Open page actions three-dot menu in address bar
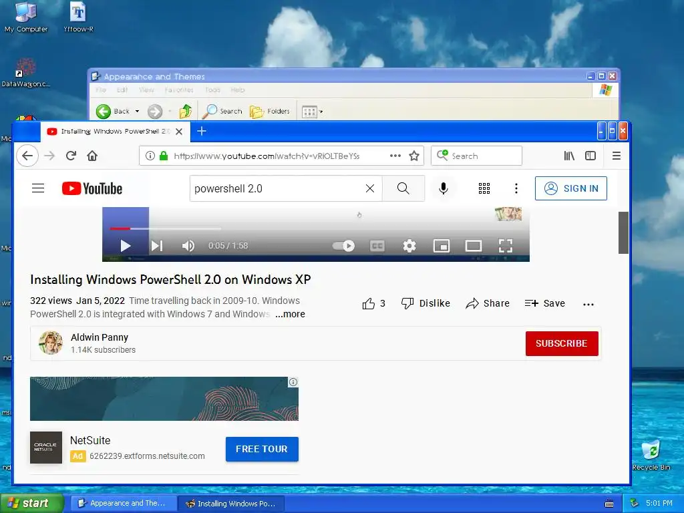Image resolution: width=684 pixels, height=513 pixels. coord(395,156)
